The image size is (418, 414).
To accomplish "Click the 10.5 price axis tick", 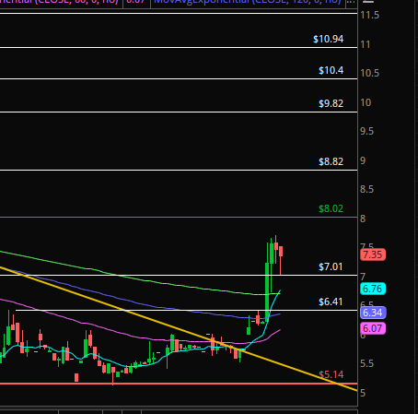I will coord(370,73).
